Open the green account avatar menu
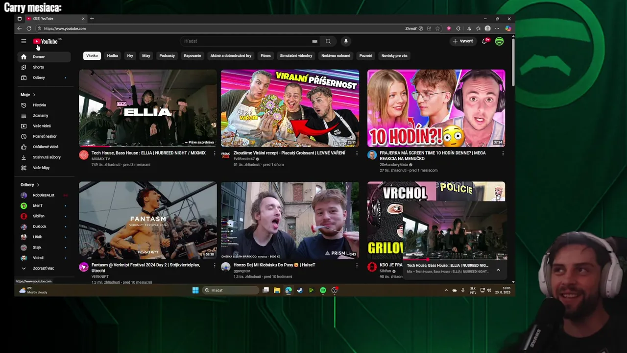The height and width of the screenshot is (353, 627). (499, 41)
